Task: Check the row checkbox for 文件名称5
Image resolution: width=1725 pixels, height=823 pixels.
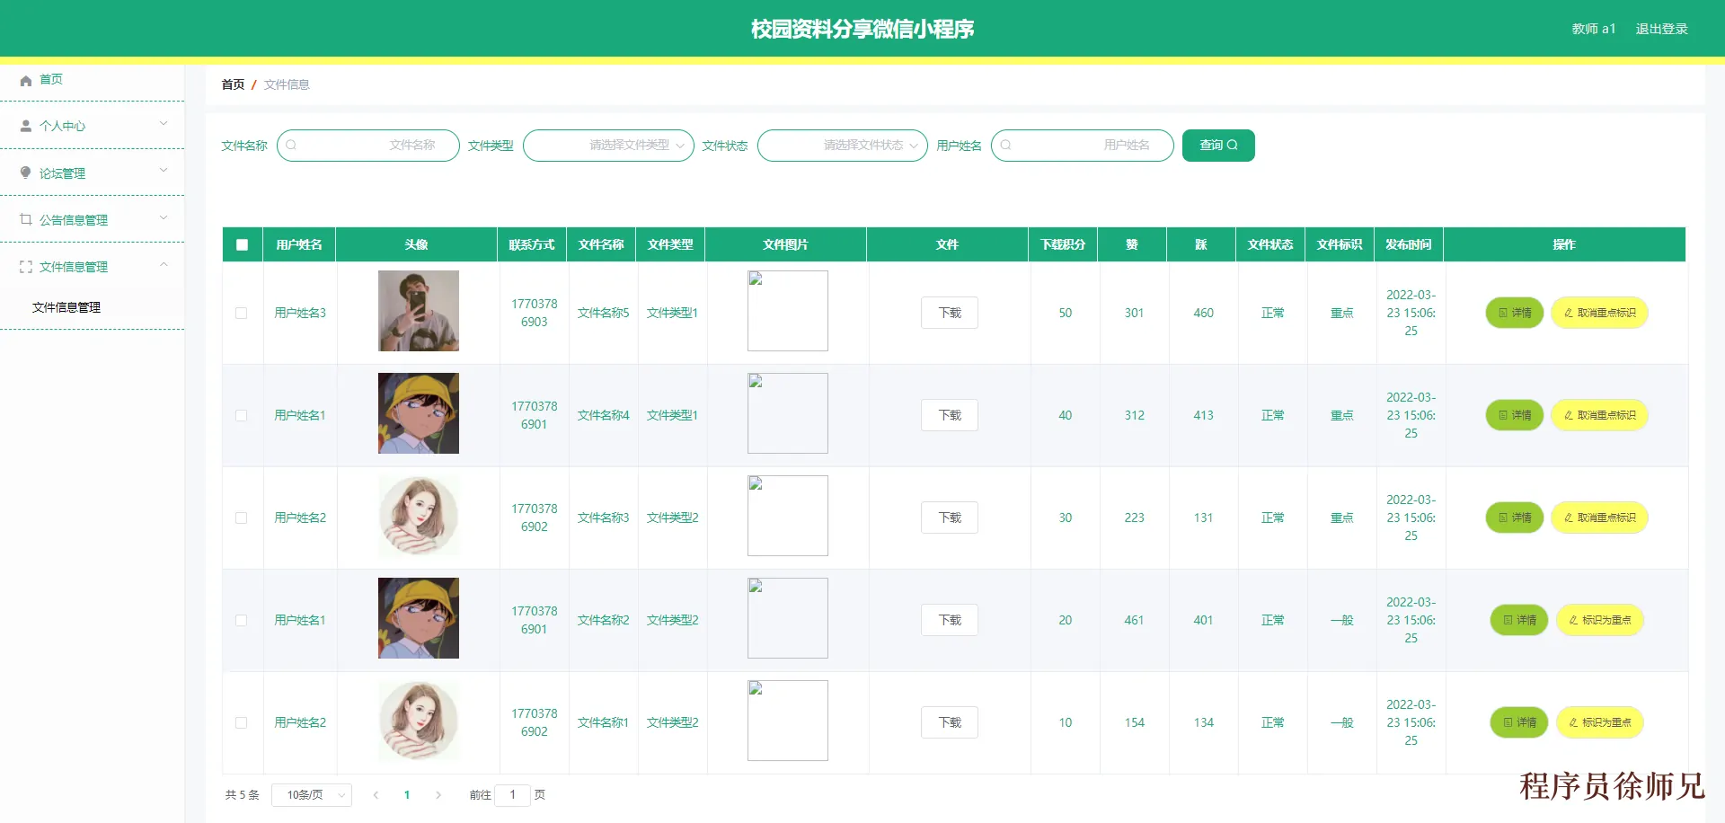Action: click(x=241, y=313)
